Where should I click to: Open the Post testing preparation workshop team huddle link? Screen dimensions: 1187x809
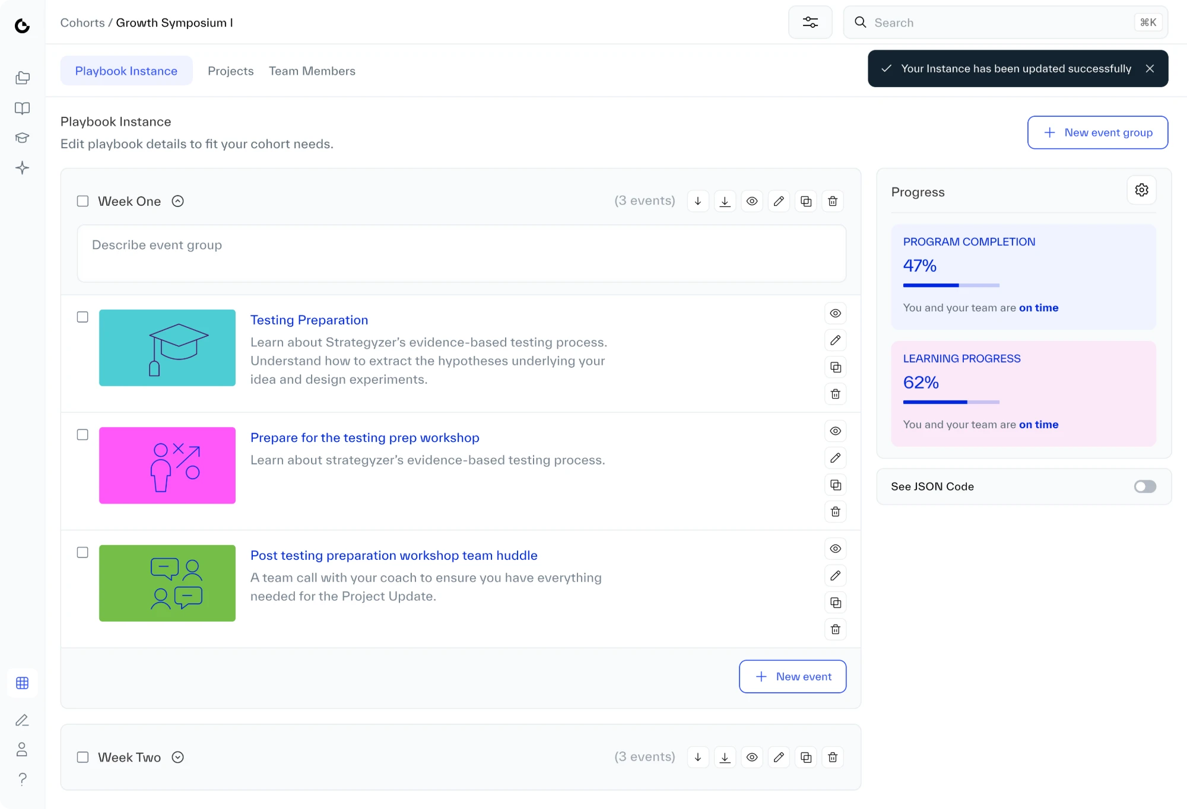[x=394, y=555]
